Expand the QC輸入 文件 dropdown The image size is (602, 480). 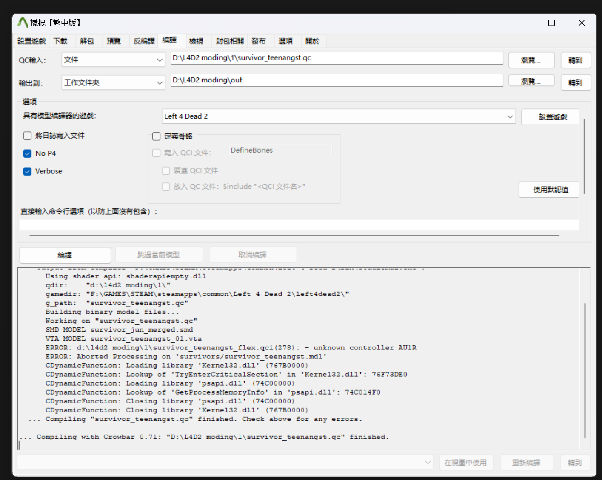click(113, 60)
